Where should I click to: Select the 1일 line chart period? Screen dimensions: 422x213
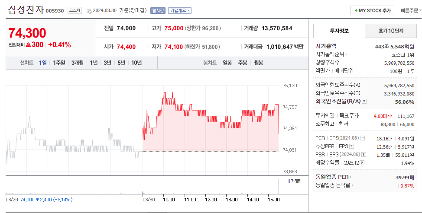[43, 63]
